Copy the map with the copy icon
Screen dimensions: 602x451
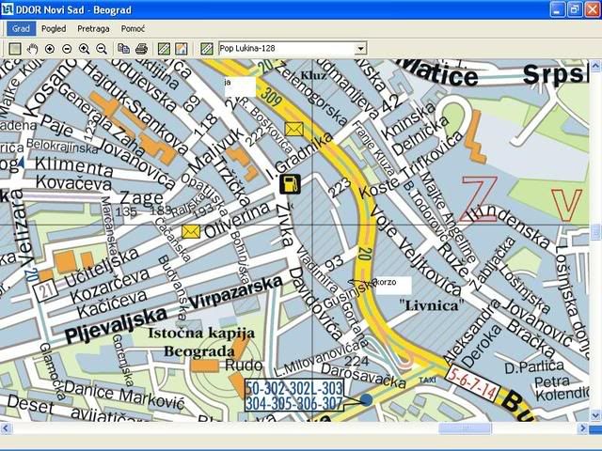click(124, 48)
